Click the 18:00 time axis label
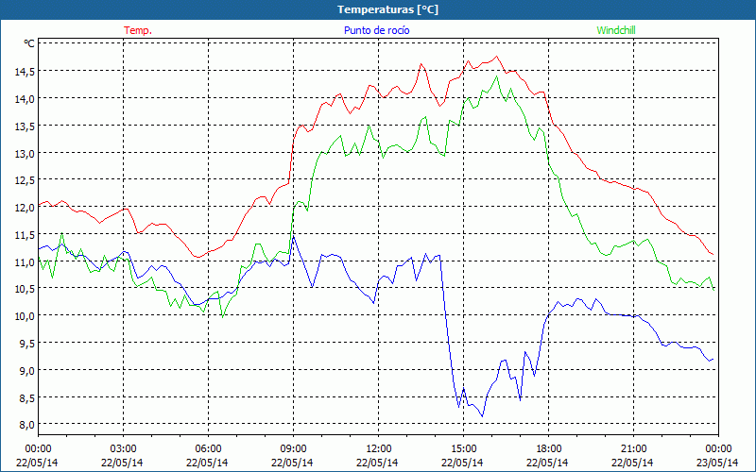 click(x=548, y=449)
